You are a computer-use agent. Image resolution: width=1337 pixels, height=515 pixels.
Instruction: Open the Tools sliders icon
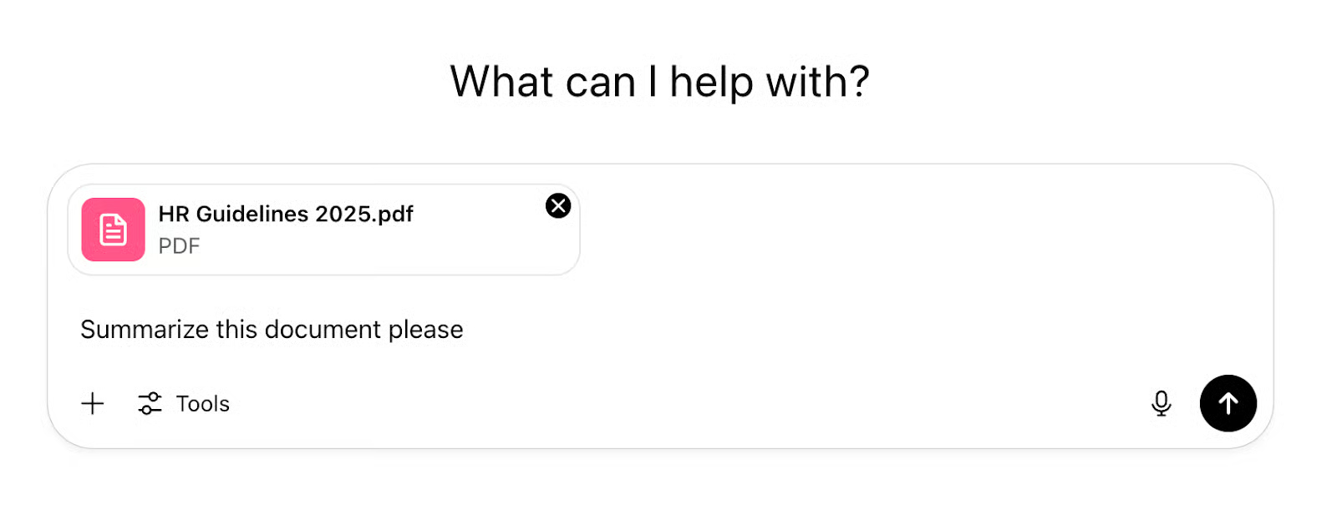tap(150, 404)
